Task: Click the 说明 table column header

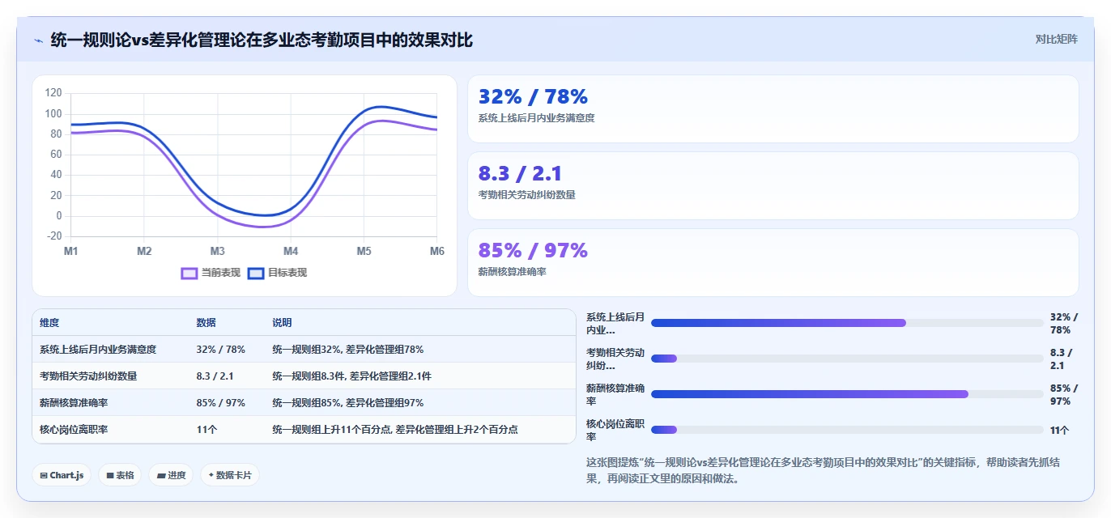Action: point(282,323)
